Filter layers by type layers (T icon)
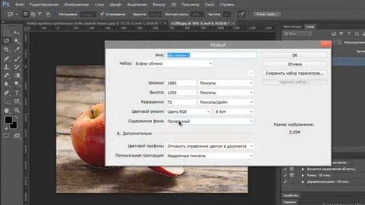 tap(349, 34)
